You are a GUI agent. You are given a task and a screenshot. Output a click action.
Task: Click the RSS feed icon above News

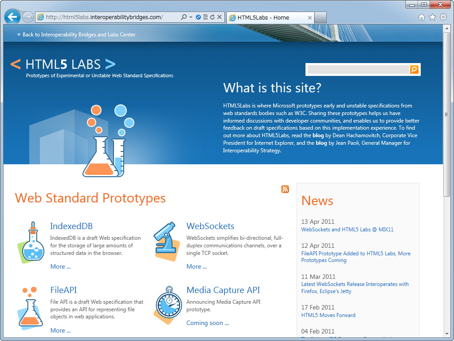coord(285,189)
